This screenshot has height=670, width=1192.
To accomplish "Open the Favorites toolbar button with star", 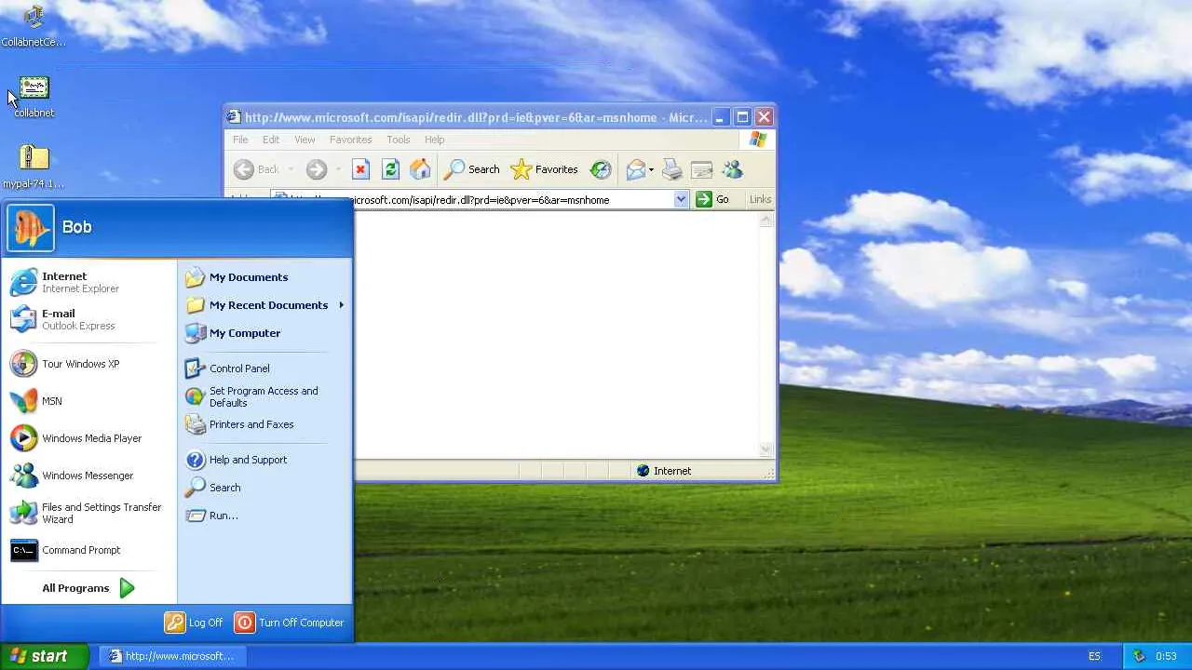I will tap(545, 169).
